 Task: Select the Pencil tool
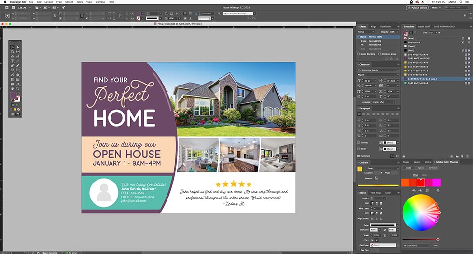[x=18, y=66]
